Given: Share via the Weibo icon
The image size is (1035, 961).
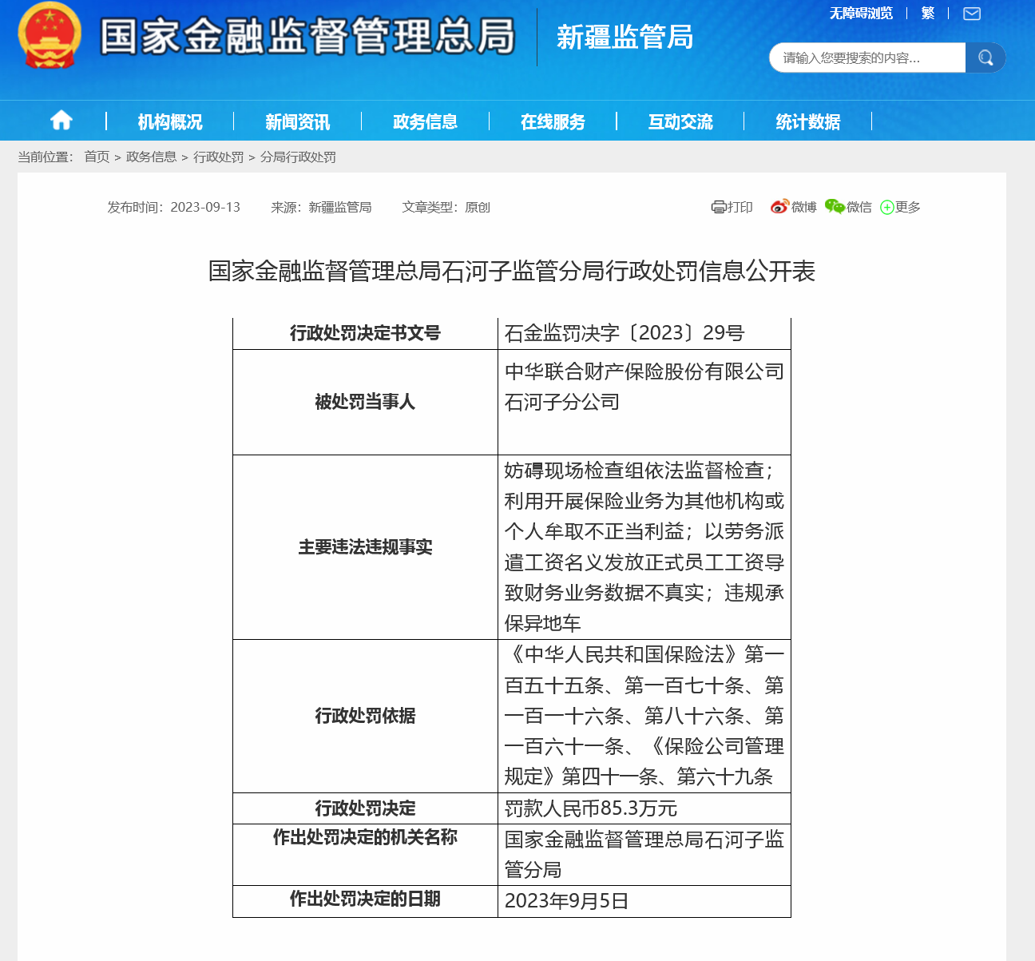Looking at the screenshot, I should click(779, 207).
